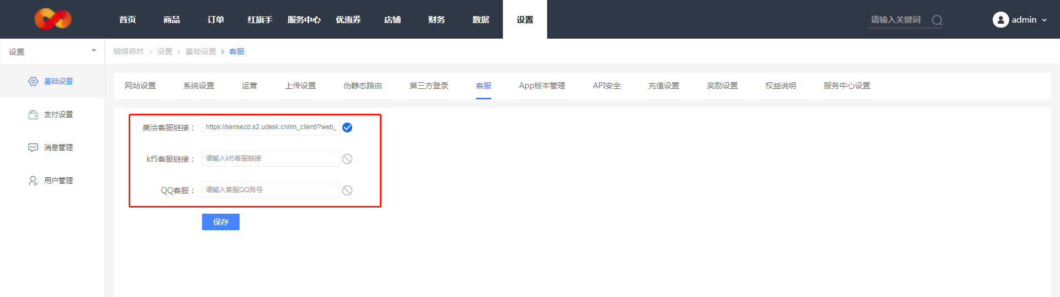Click the 消息管理 chat icon
Viewport: 1060px width, 297px height.
[x=33, y=147]
